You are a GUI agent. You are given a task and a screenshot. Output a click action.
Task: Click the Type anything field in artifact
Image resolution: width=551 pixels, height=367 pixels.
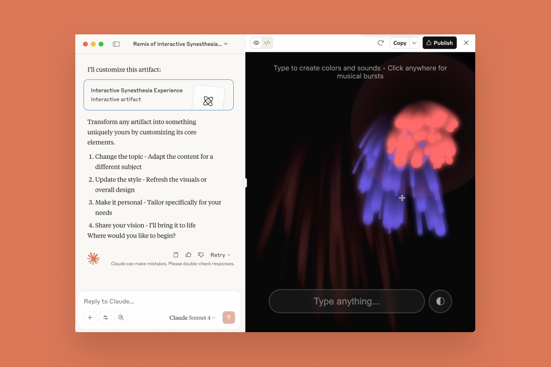[347, 301]
